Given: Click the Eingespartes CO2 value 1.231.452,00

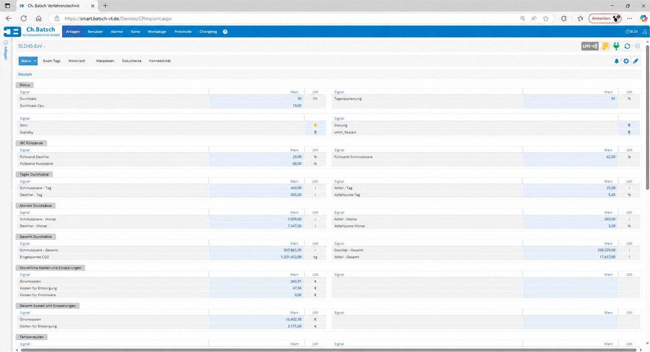Looking at the screenshot, I should coord(291,257).
